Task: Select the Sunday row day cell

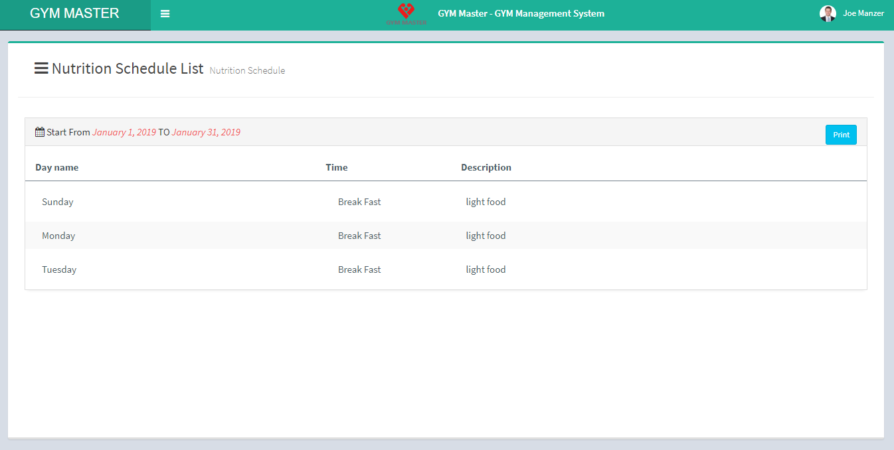Action: [x=58, y=202]
